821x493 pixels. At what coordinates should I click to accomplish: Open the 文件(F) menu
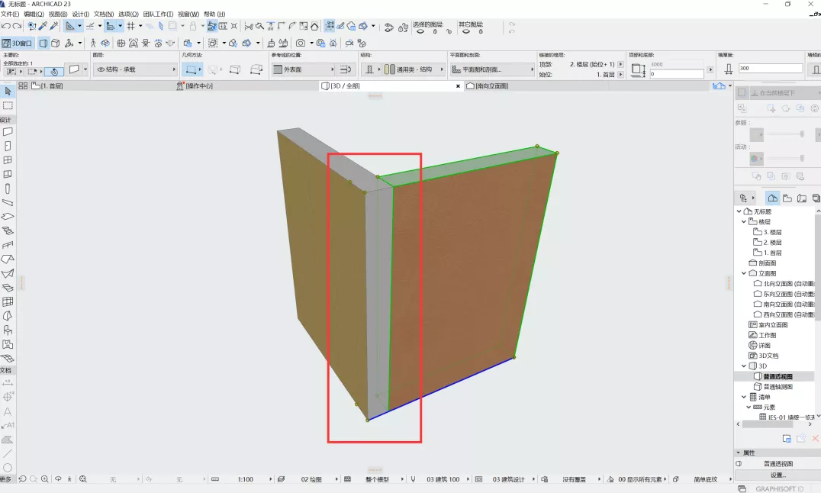tap(10, 14)
